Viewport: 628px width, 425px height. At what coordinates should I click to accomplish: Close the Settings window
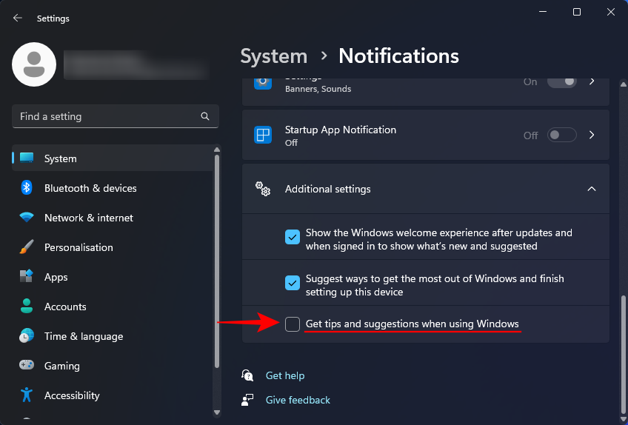[x=611, y=12]
